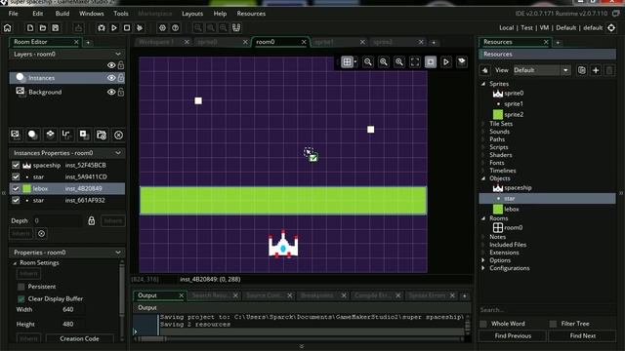Click the room Width value 640

[x=68, y=310]
